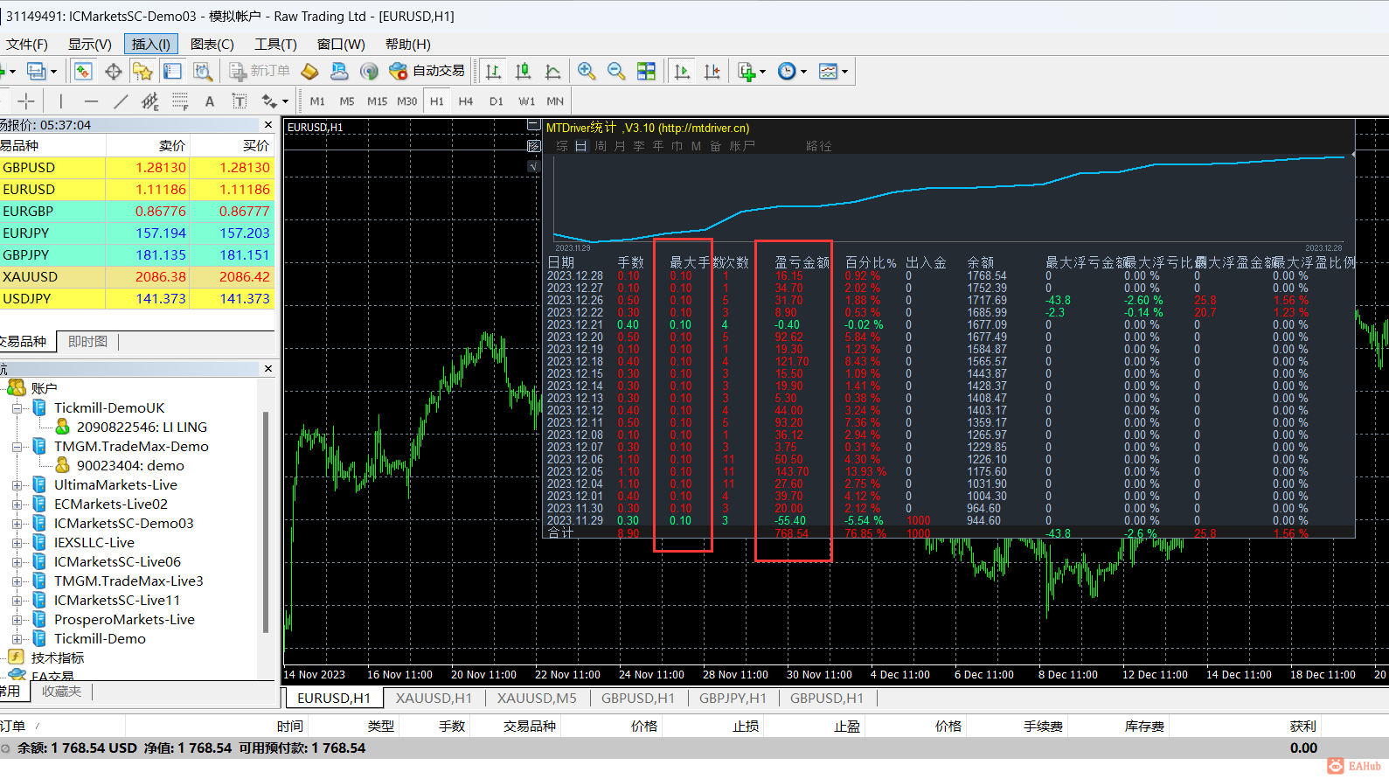Click the Zoom In magnifier icon
Screen dimensions: 1389x779
[x=587, y=72]
